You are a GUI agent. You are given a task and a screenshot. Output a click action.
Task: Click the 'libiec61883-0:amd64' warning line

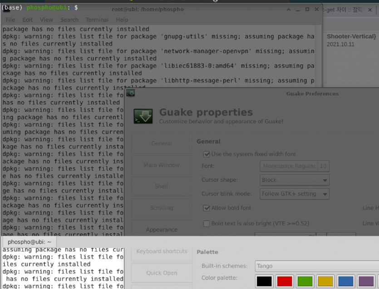tap(158, 66)
